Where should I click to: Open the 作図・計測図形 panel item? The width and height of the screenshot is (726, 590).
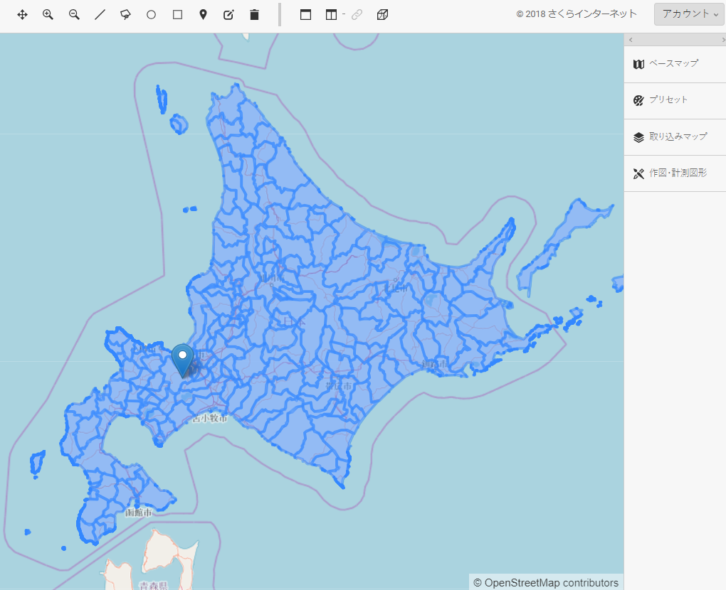675,173
